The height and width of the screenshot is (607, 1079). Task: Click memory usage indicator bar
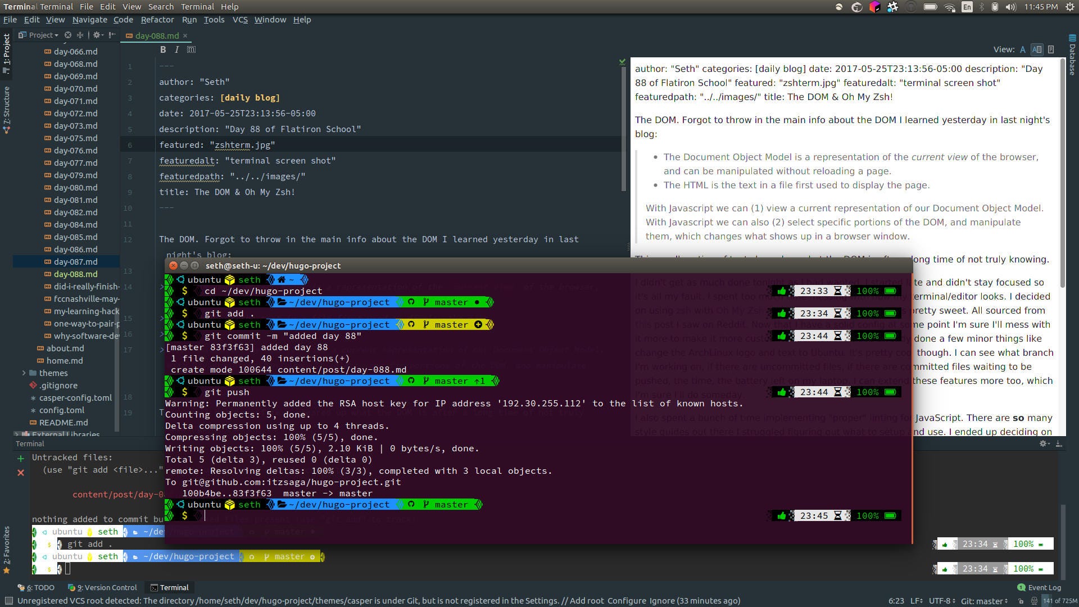coord(1059,601)
